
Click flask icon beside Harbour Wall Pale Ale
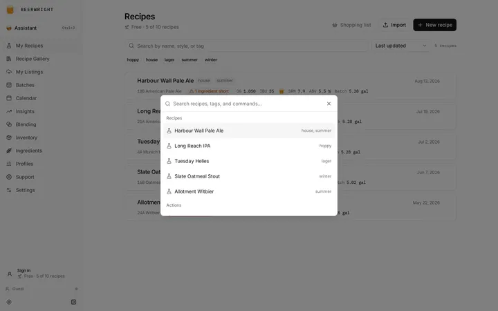[169, 131]
